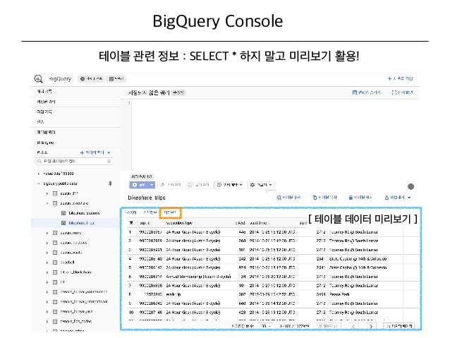Click inside the empty query editor

pos(274,135)
